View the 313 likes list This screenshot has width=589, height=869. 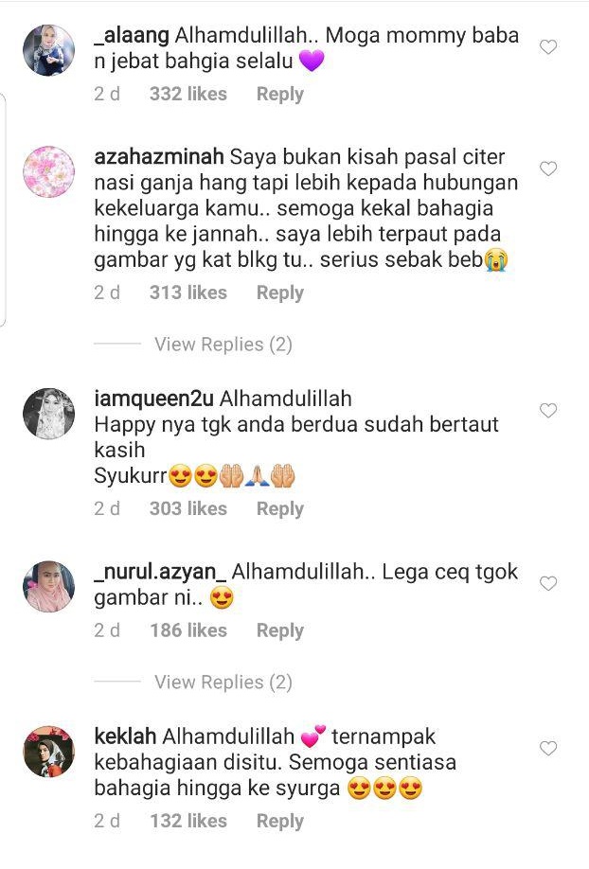(x=188, y=293)
